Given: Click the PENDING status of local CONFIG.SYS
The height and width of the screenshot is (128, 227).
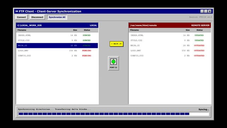Looking at the screenshot, I should pos(86,56).
